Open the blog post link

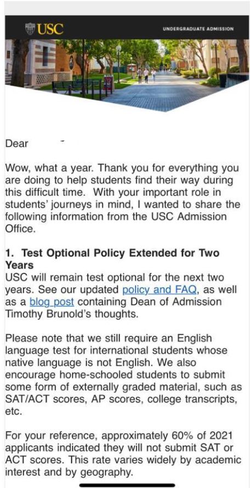[52, 302]
